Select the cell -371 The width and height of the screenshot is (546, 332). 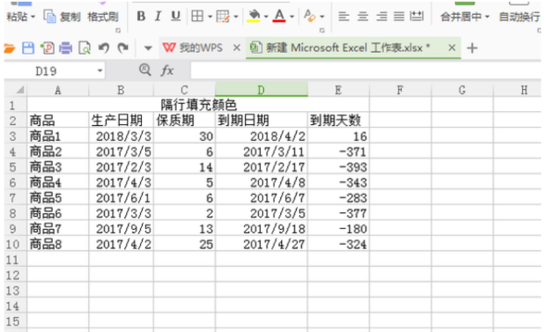(x=338, y=151)
